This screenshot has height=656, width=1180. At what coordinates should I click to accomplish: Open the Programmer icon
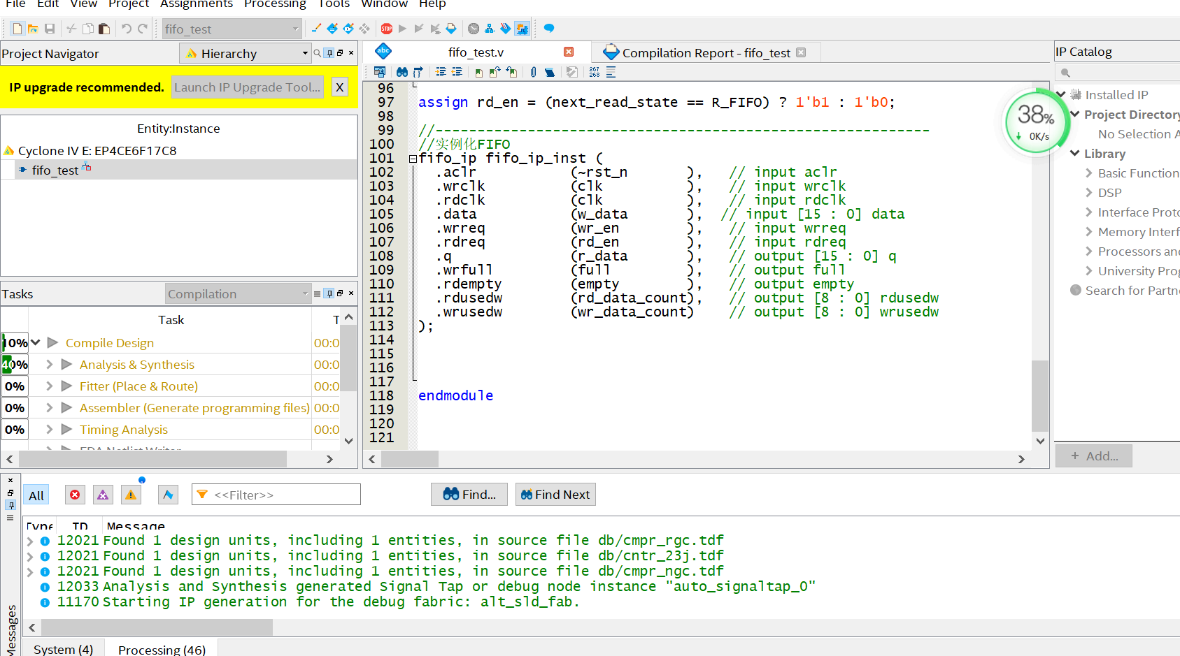pos(506,29)
